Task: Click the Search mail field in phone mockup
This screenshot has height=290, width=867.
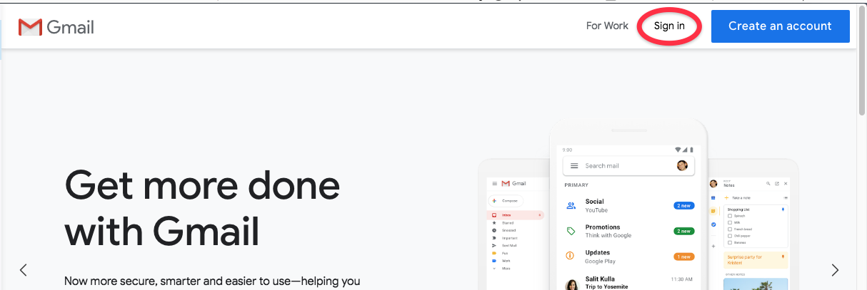Action: (628, 165)
